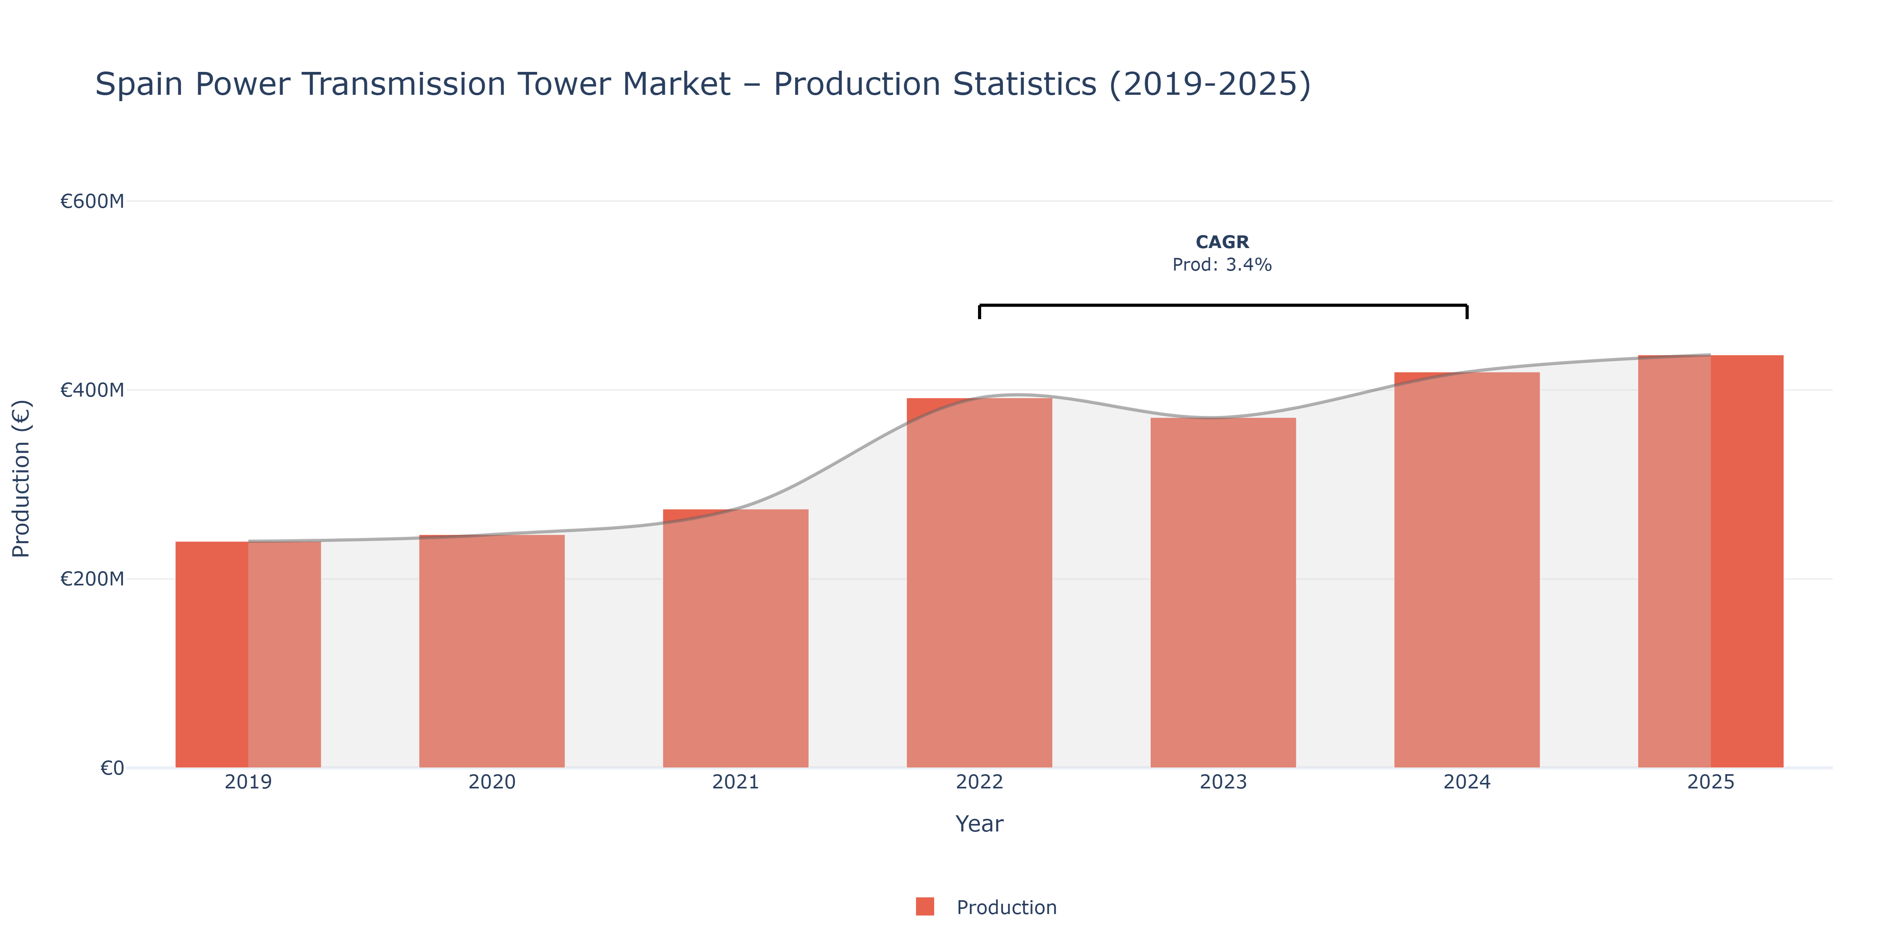Select the 2019 production bar
Image resolution: width=1896 pixels, height=948 pixels.
point(248,655)
